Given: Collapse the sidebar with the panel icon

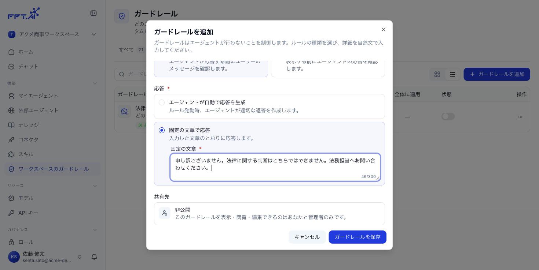Looking at the screenshot, I should [93, 13].
